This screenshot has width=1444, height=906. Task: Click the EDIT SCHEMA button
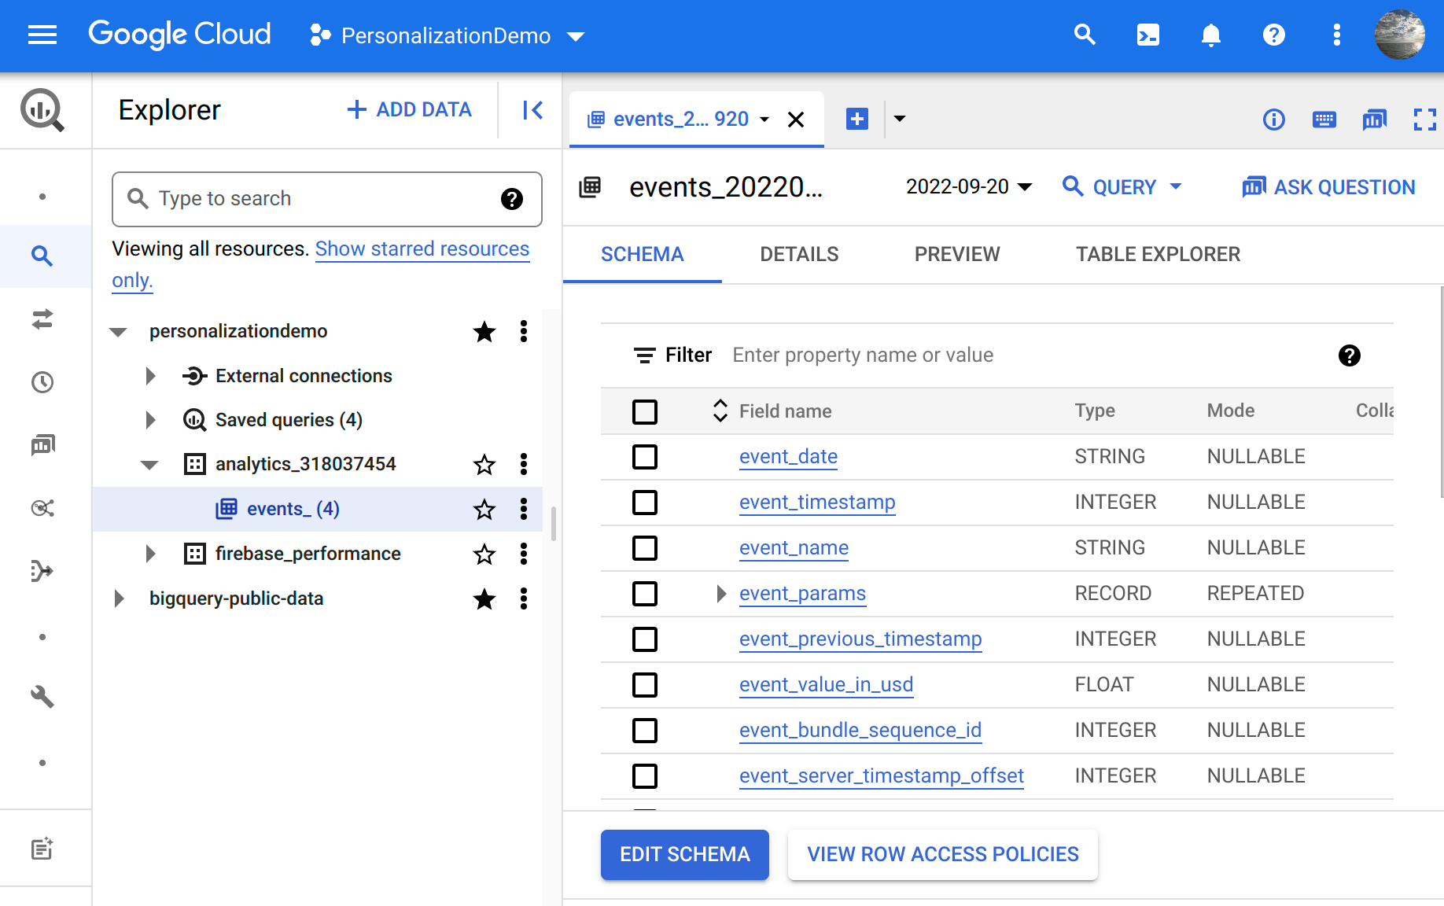684,854
